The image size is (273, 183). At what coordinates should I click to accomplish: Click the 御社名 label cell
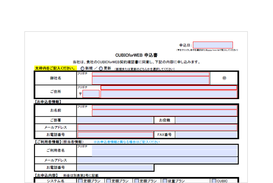[56, 78]
